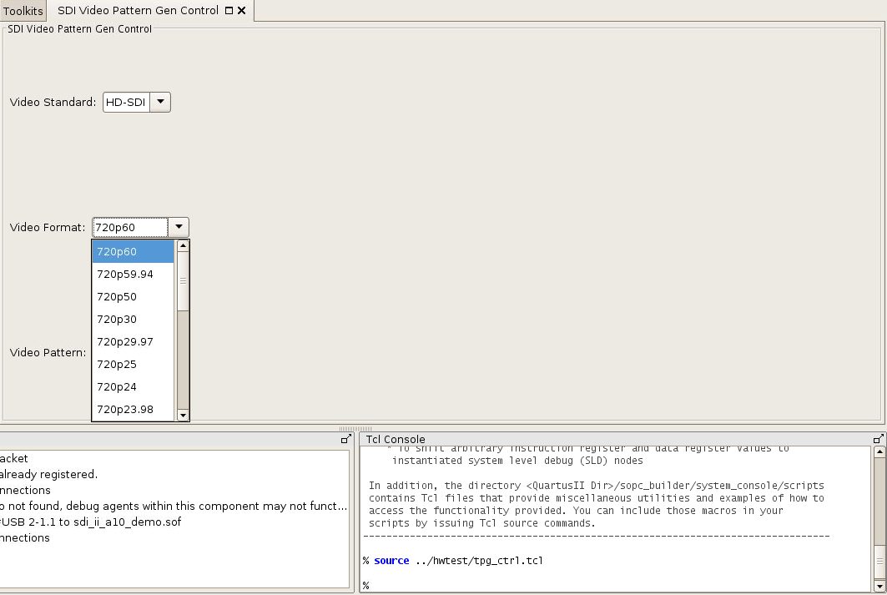
Task: Maximize the messages panel at bottom left
Action: [345, 438]
